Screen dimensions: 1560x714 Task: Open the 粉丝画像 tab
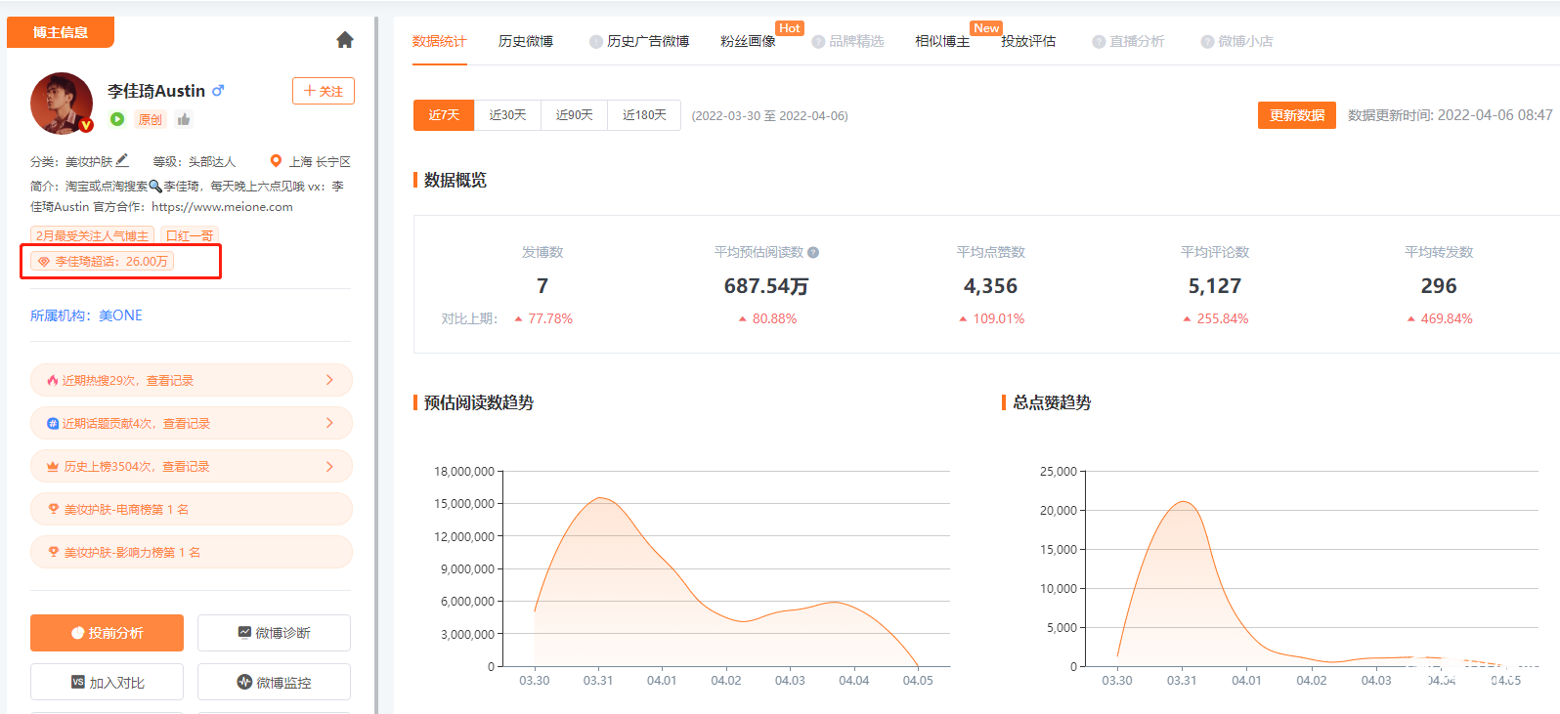coord(748,41)
